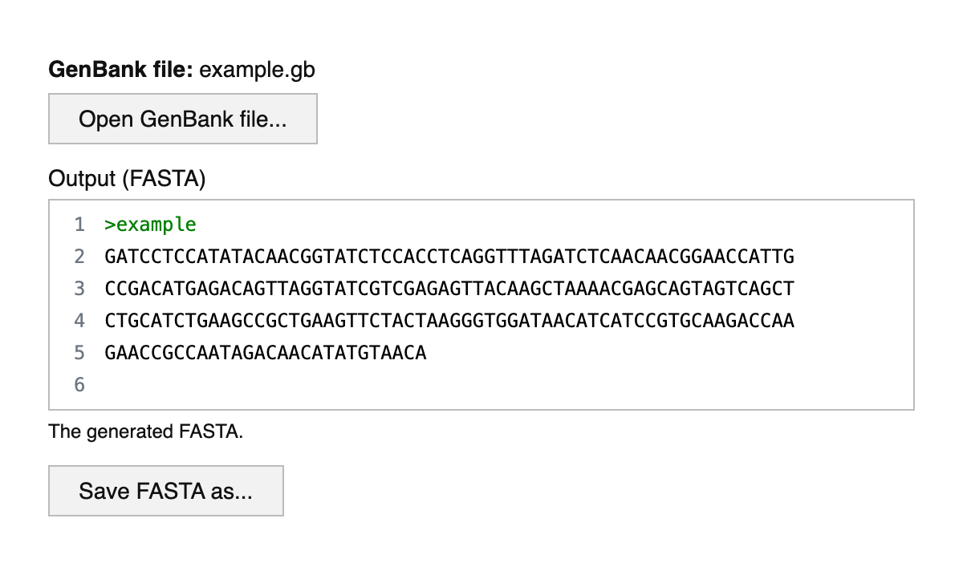Click the example.gb file name text
Image resolution: width=963 pixels, height=571 pixels.
257,70
